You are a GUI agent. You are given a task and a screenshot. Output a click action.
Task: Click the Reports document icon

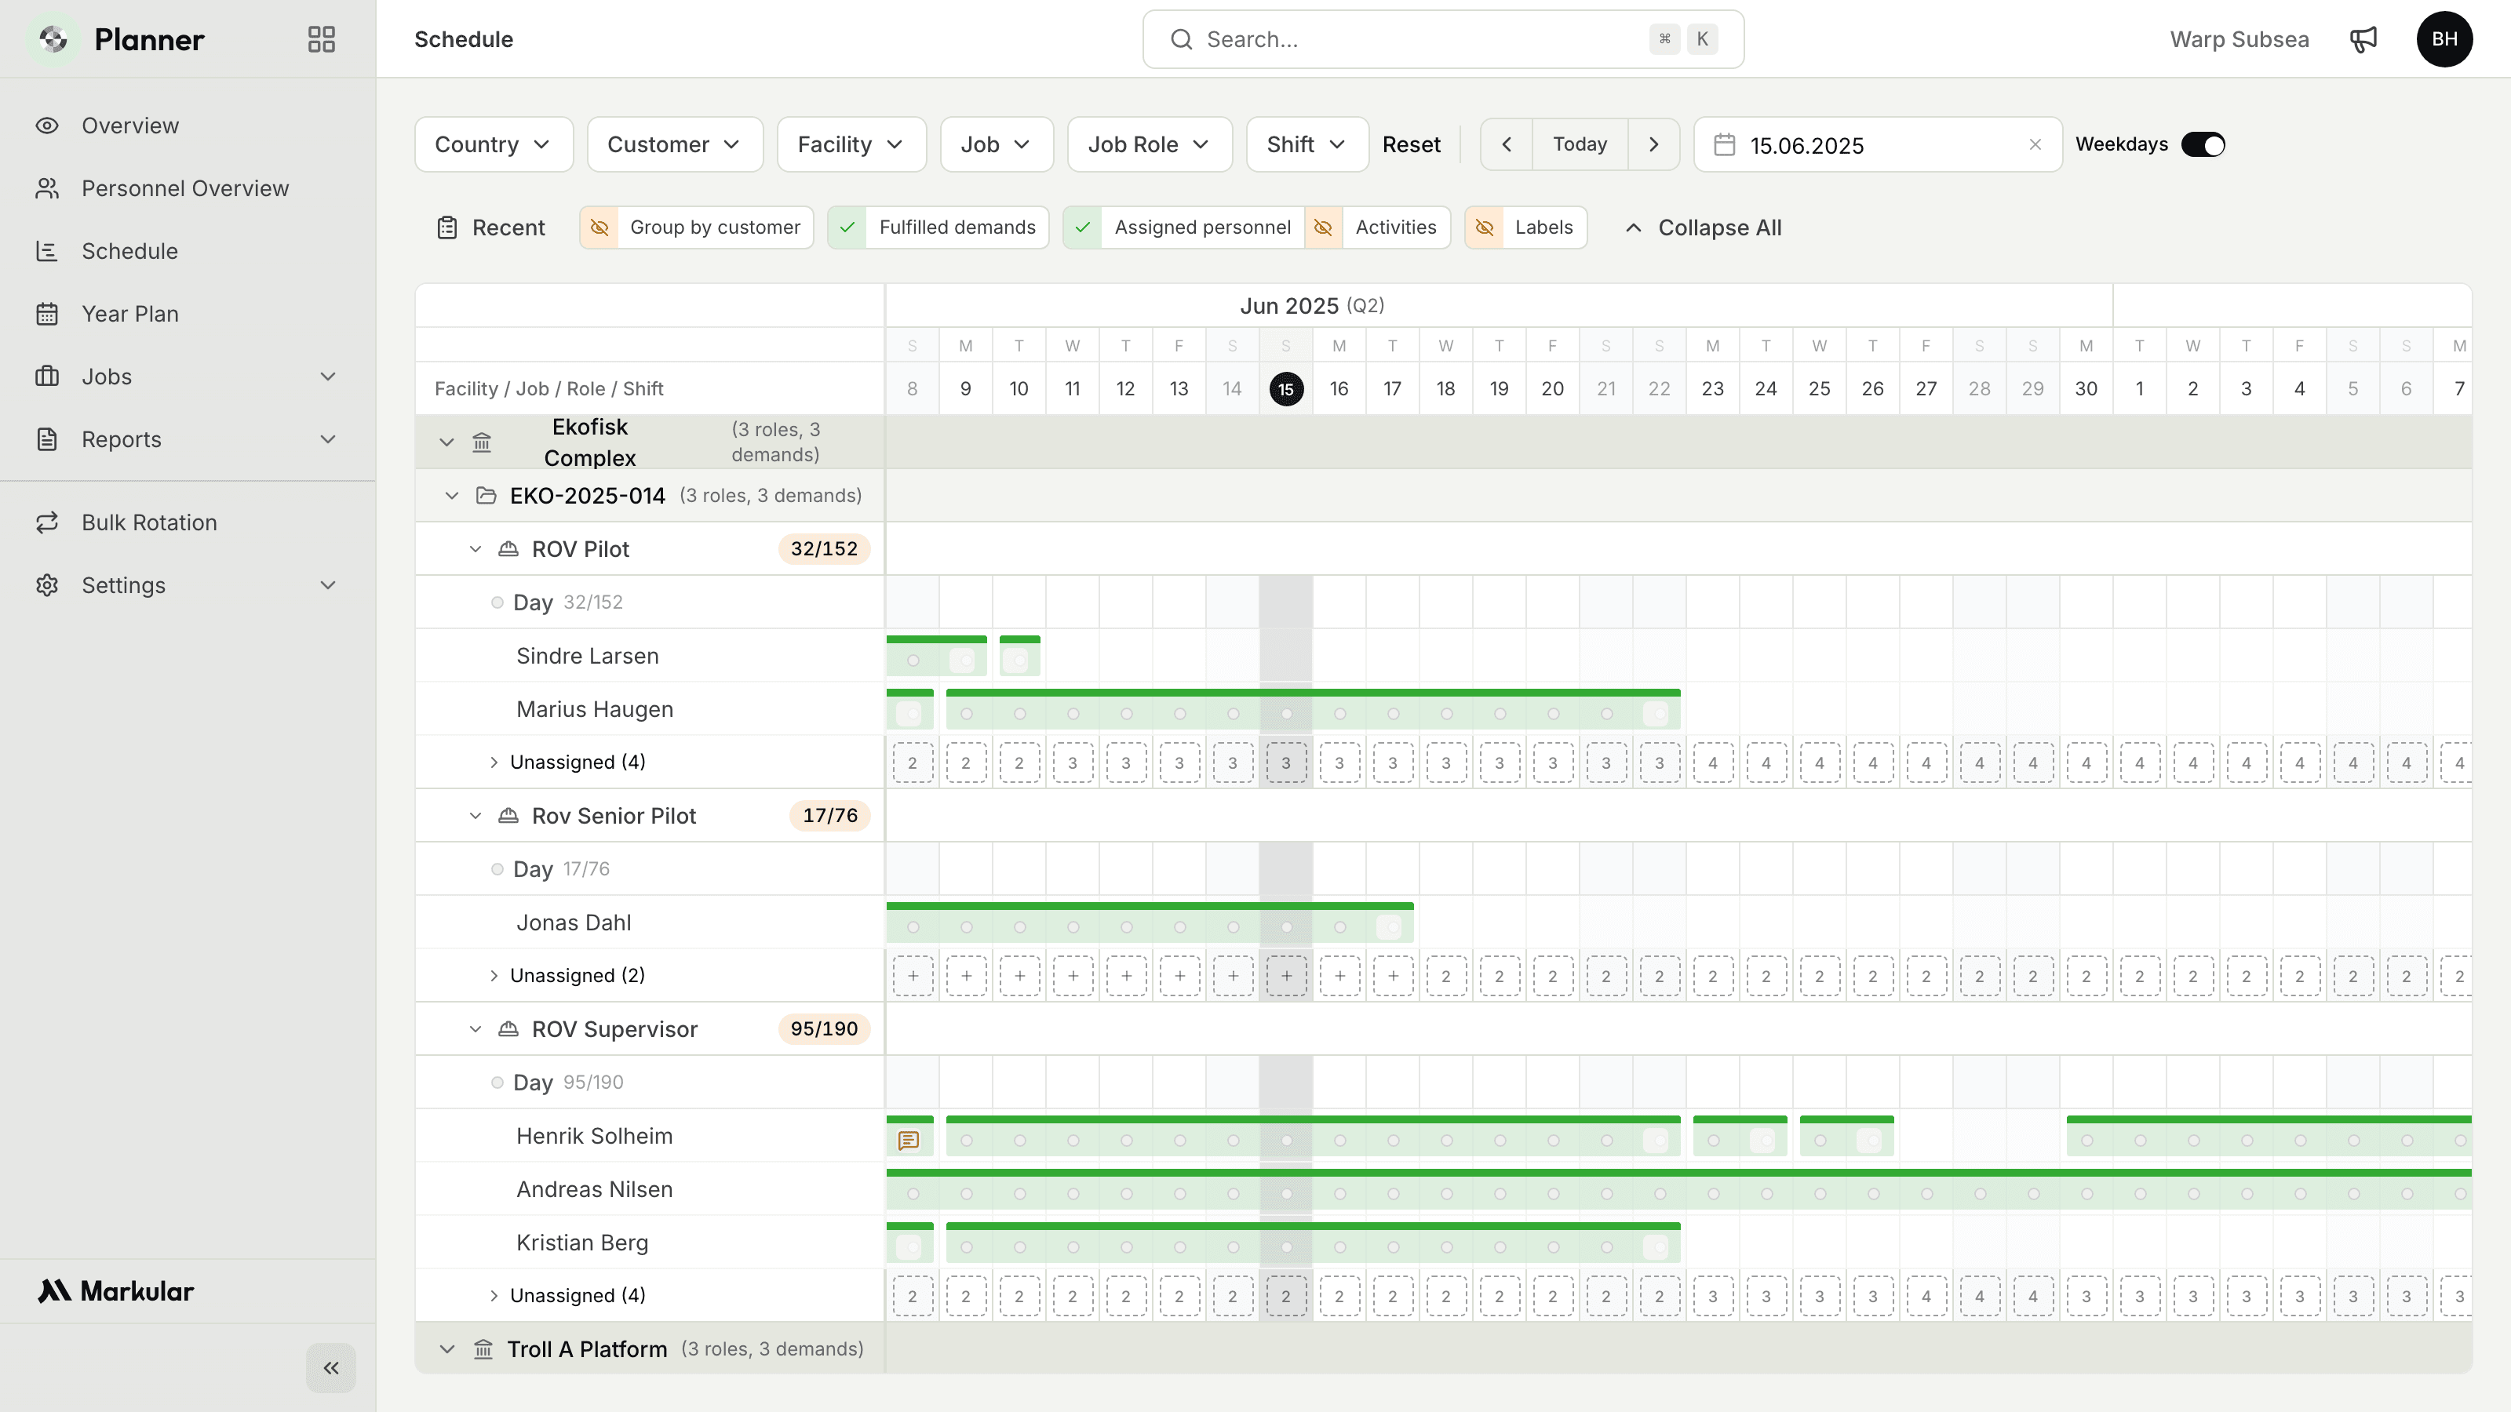pos(47,439)
